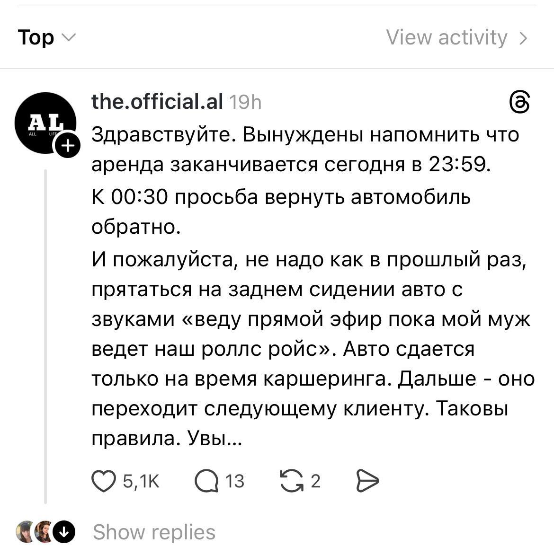Click the 13 comments count

click(234, 481)
